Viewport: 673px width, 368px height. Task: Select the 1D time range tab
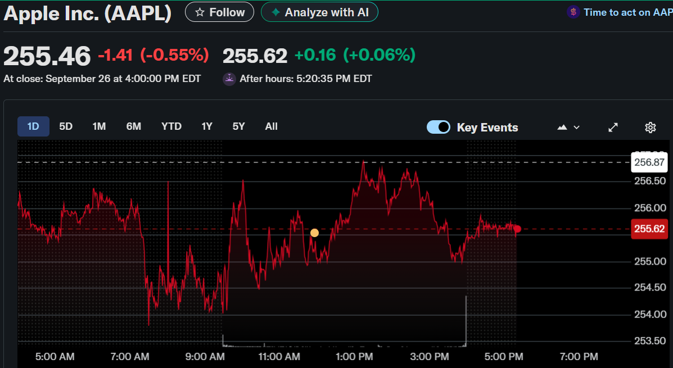point(33,126)
